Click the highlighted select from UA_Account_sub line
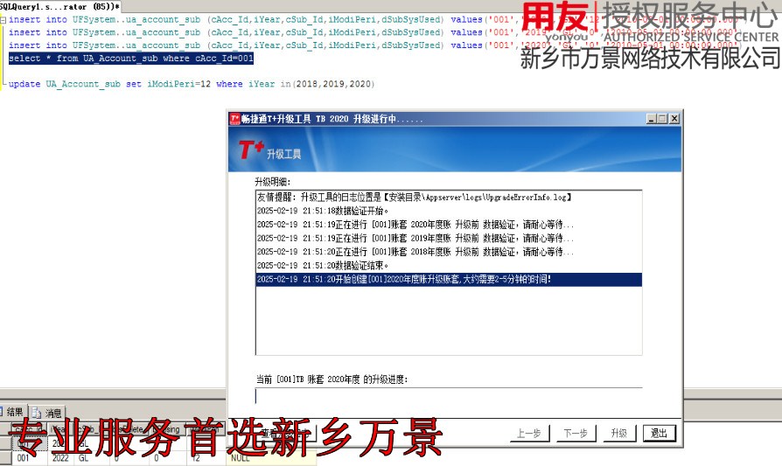Image resolution: width=782 pixels, height=466 pixels. (x=130, y=59)
